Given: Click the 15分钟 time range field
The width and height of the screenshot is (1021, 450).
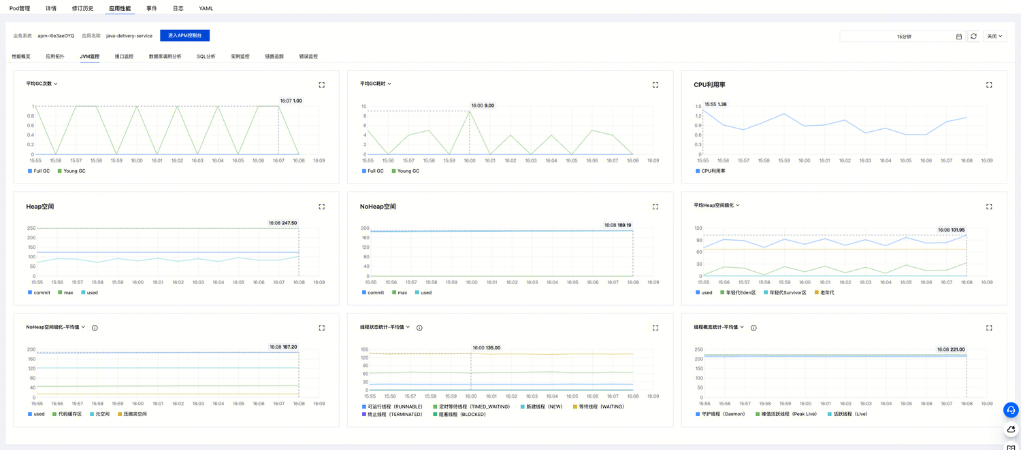Looking at the screenshot, I should (x=903, y=37).
